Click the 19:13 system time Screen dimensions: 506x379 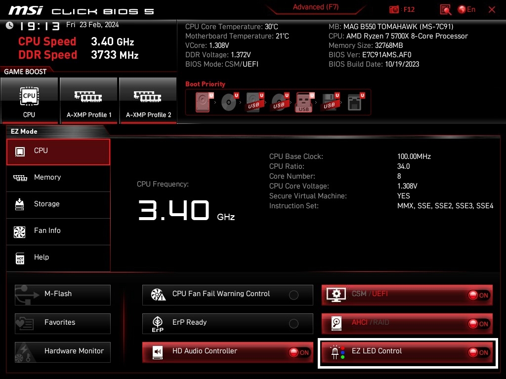(40, 26)
